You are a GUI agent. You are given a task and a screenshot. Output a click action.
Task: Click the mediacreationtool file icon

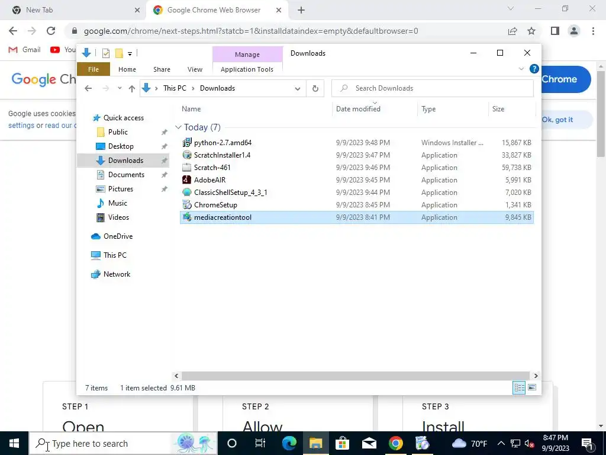click(187, 217)
